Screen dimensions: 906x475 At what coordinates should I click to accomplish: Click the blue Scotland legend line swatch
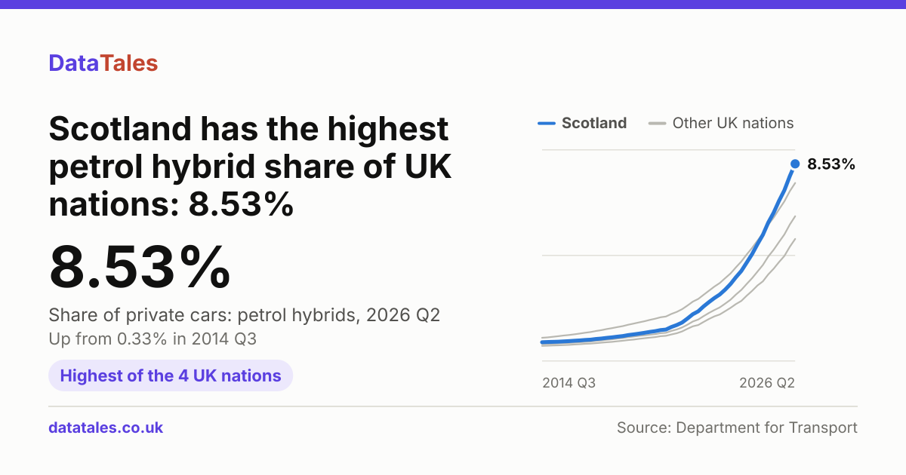point(547,123)
